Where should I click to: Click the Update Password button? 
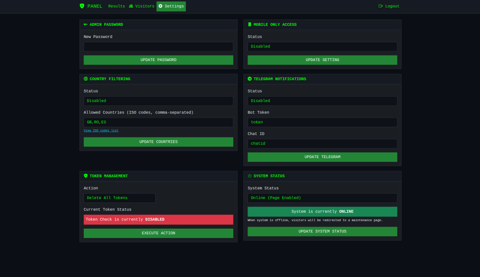[158, 60]
